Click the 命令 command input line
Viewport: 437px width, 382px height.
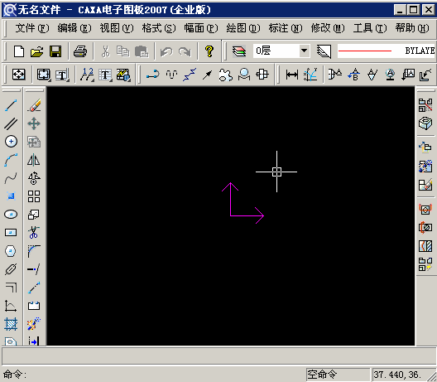click(x=153, y=375)
